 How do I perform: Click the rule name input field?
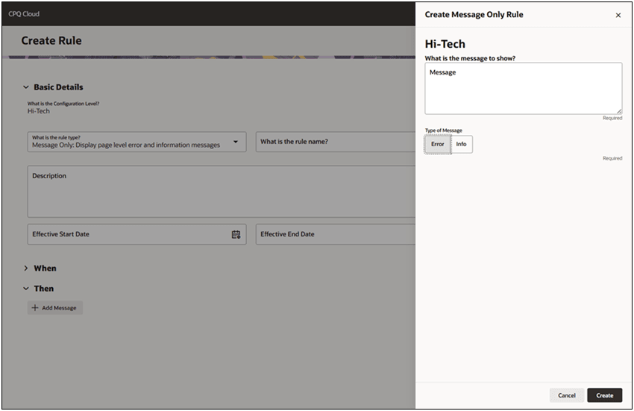coord(336,142)
